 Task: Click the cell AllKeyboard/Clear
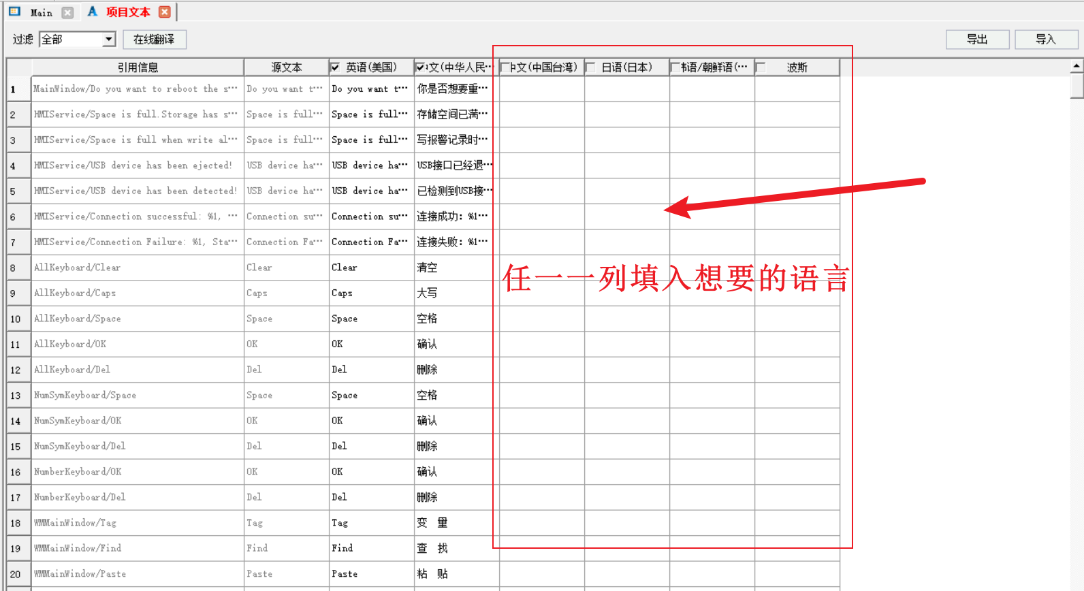click(x=138, y=268)
